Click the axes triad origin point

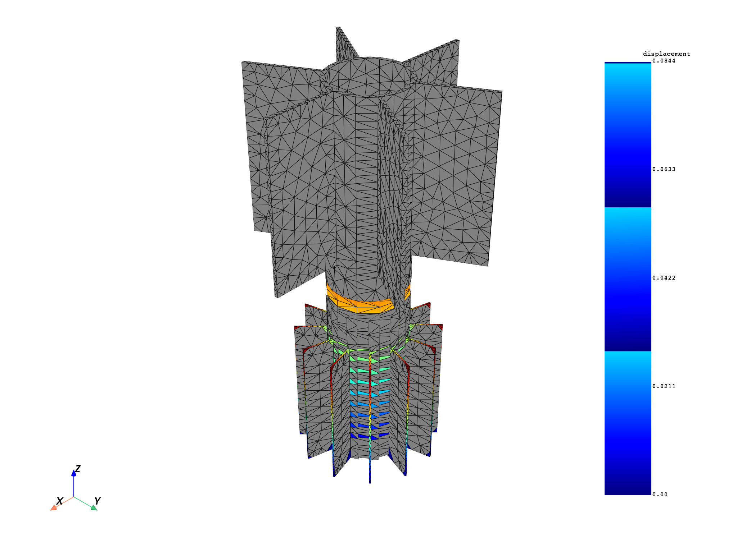click(x=74, y=497)
